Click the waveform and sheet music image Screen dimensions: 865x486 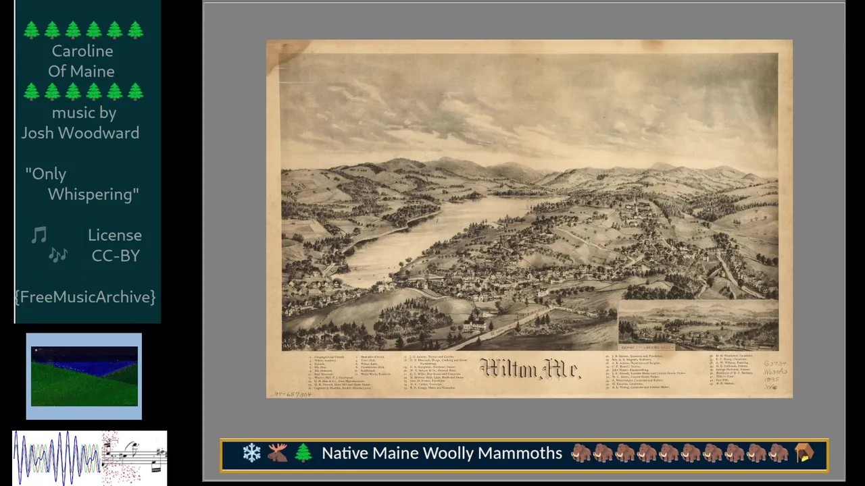point(90,458)
